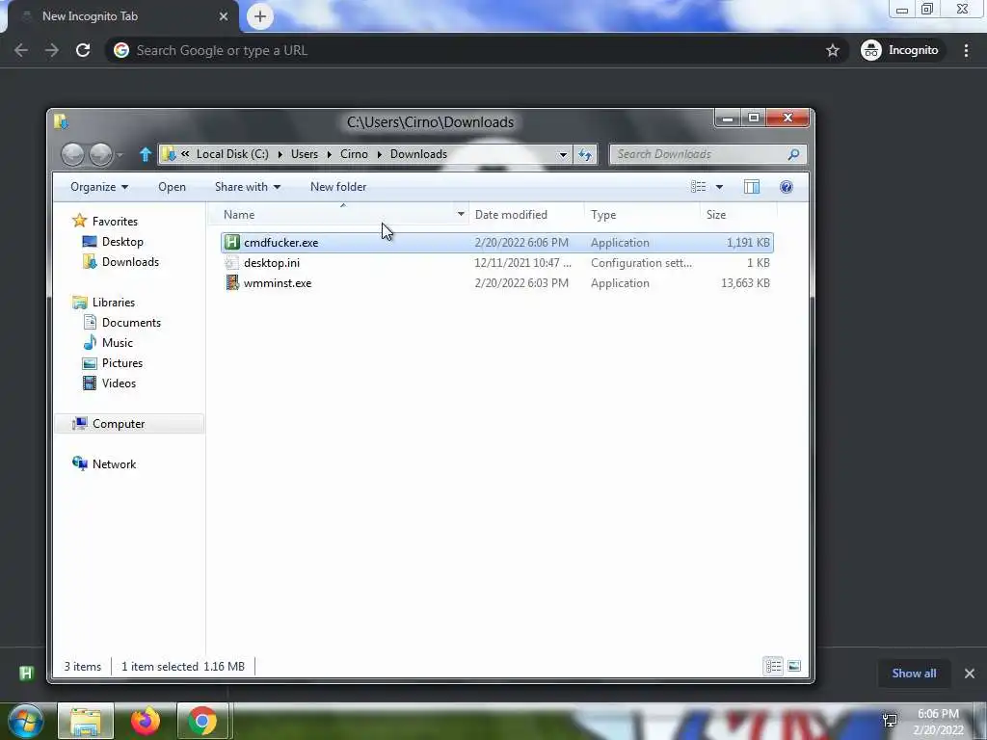Click Chrome's back arrow
This screenshot has width=987, height=740.
(x=21, y=50)
